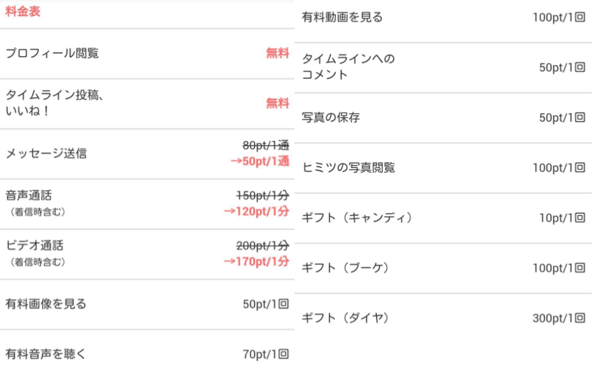
Task: Click the discounted →50pt/1通 price
Action: pyautogui.click(x=260, y=161)
